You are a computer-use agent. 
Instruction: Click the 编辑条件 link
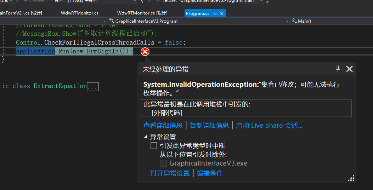[210, 173]
